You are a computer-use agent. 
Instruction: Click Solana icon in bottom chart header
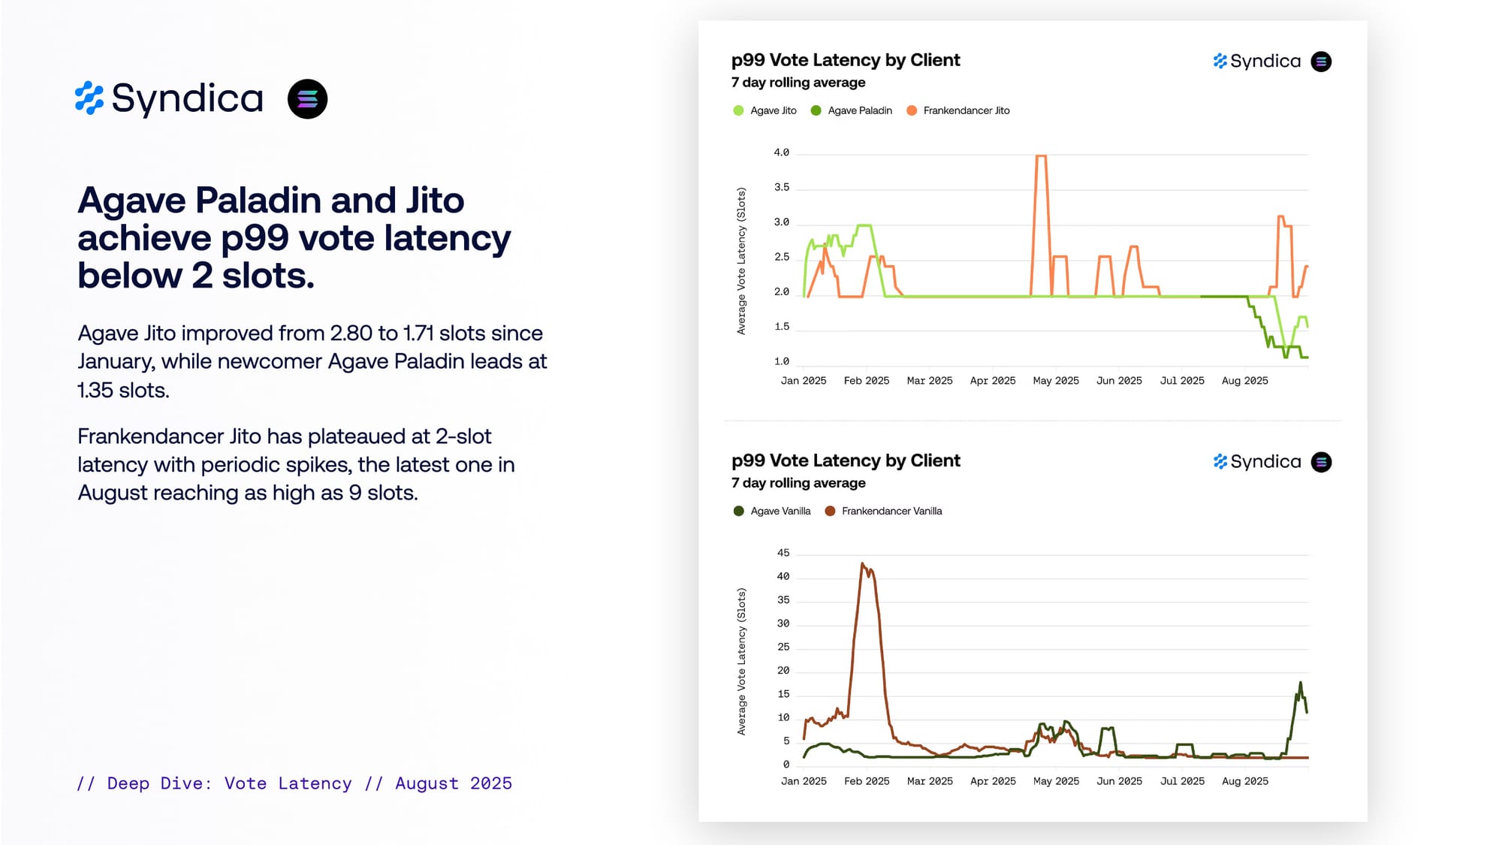coord(1321,462)
